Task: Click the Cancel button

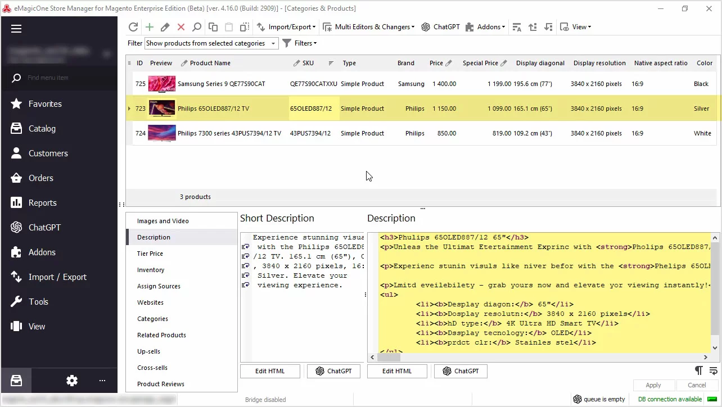Action: point(697,385)
